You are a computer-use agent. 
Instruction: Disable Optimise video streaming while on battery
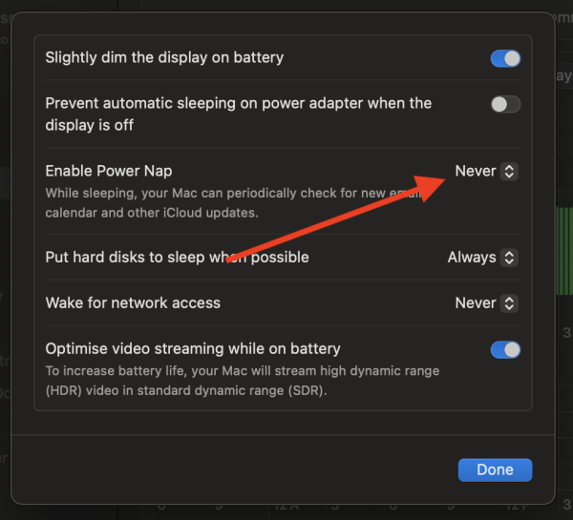click(x=505, y=349)
